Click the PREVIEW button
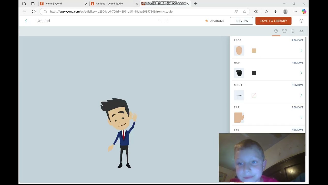 click(x=241, y=21)
